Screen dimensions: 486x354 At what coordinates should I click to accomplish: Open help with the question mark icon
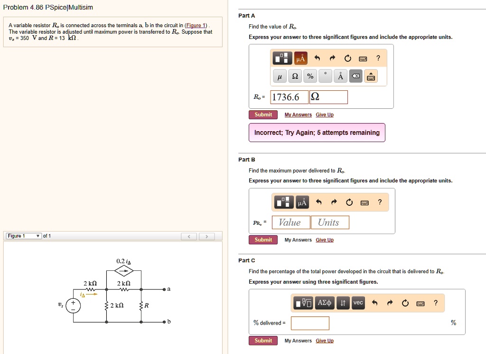point(379,57)
